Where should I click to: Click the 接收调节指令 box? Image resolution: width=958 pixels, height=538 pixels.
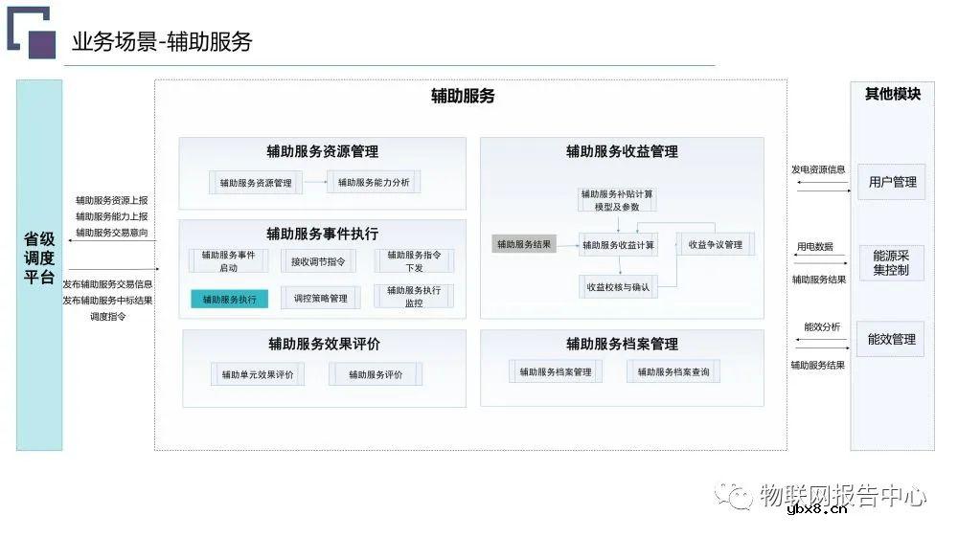tap(318, 261)
